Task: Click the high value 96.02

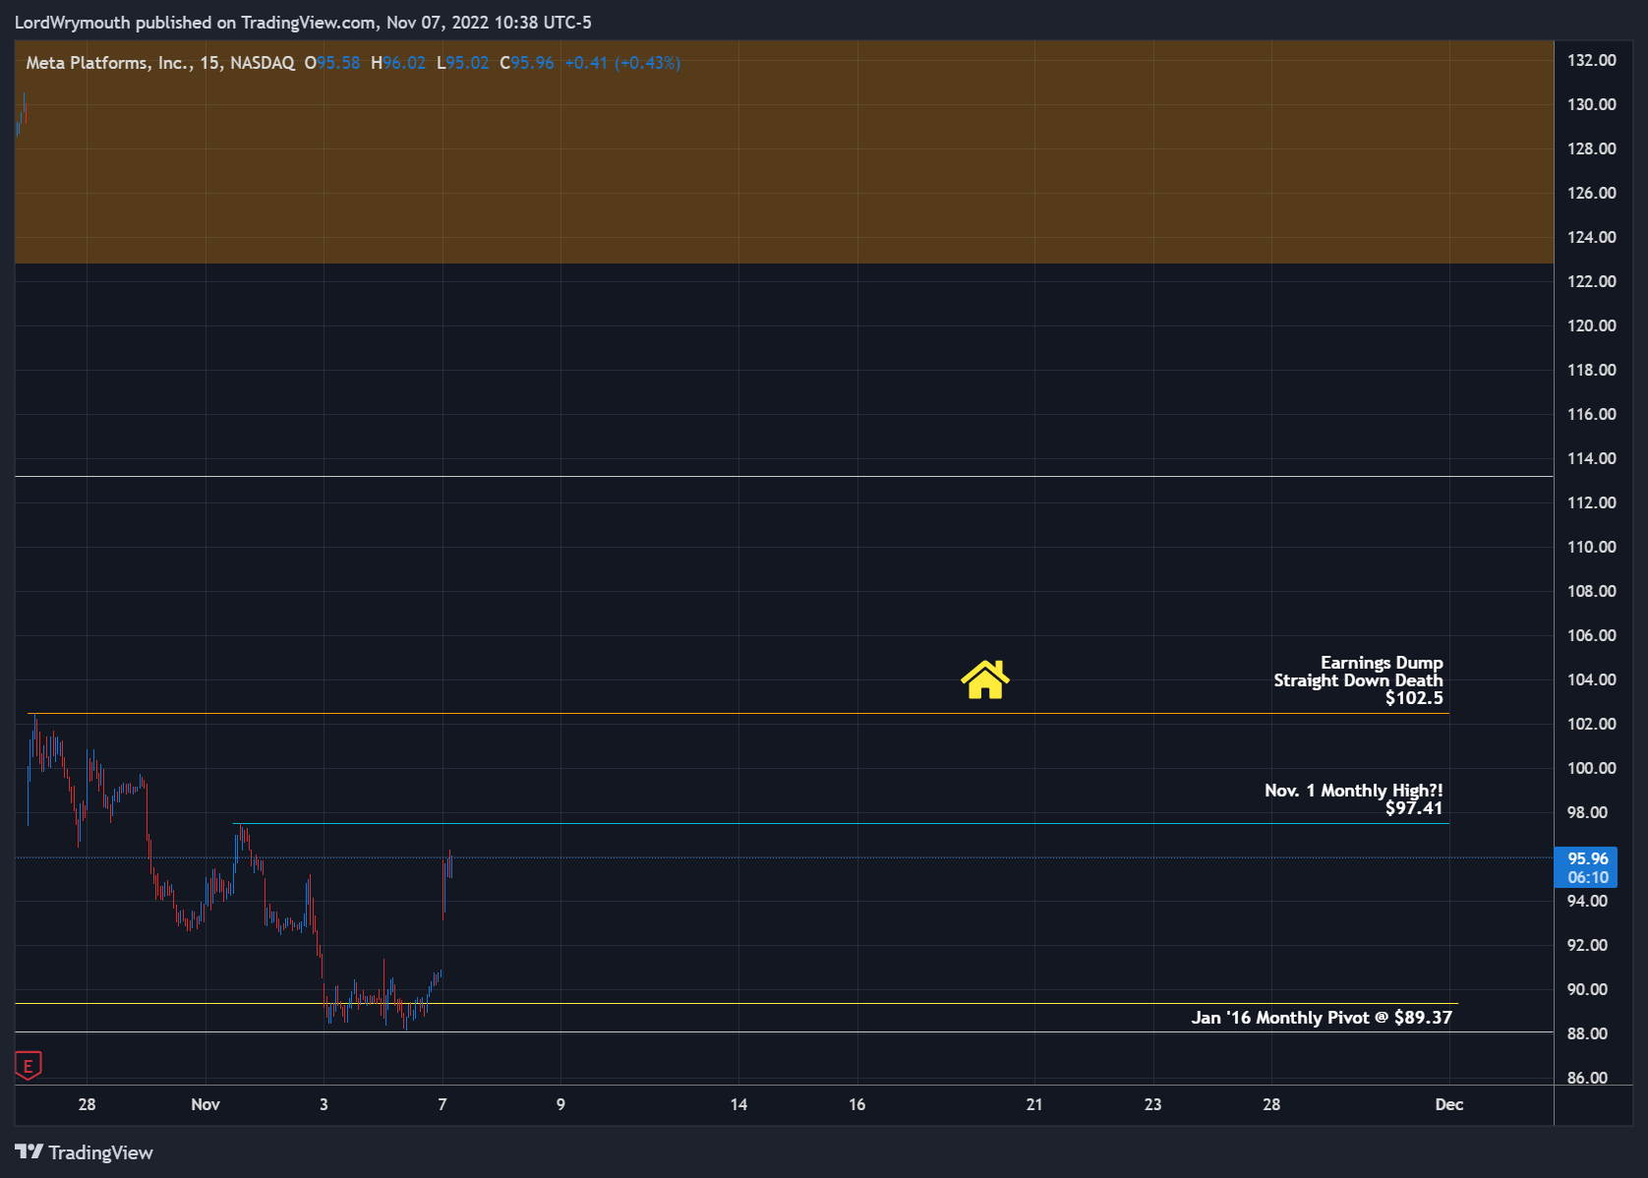Action: (x=404, y=63)
